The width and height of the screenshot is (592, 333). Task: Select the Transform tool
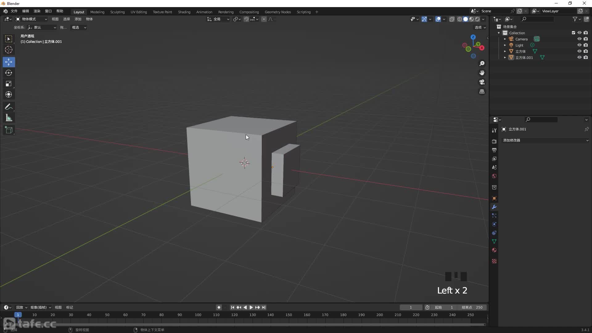(9, 94)
